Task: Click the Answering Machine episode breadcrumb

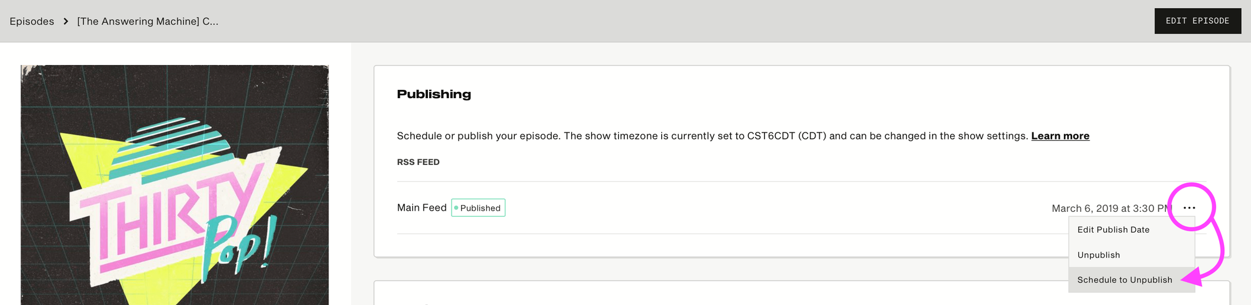Action: 148,21
